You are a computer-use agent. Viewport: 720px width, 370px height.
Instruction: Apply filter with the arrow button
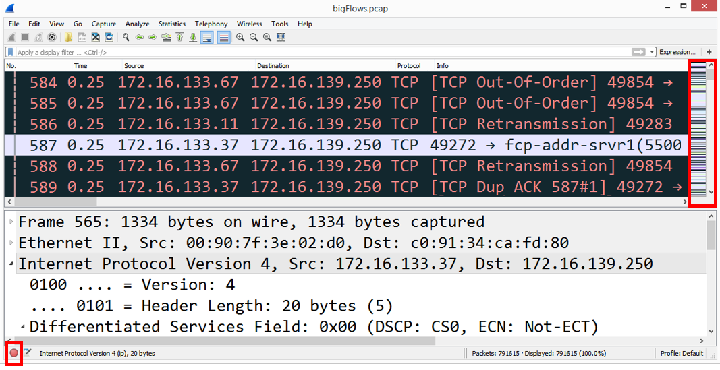click(x=639, y=52)
